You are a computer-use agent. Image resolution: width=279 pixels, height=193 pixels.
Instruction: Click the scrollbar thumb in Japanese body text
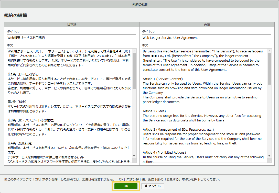pyautogui.click(x=134, y=71)
